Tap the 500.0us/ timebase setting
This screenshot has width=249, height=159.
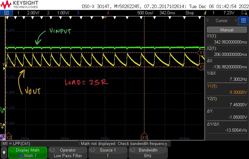pos(145,13)
